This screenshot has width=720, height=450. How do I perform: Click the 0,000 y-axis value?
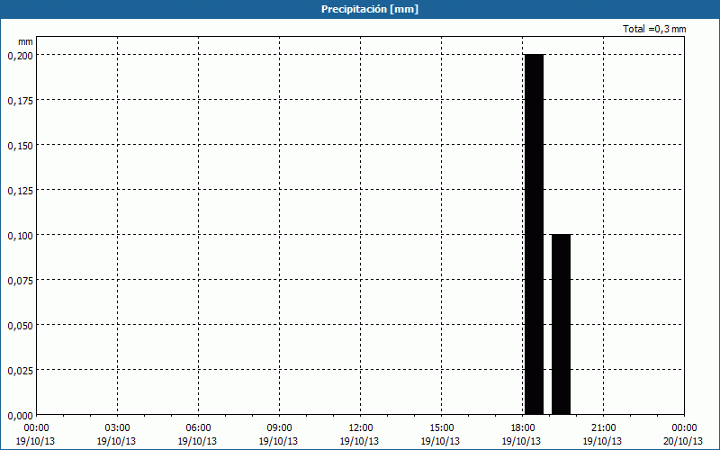point(20,416)
